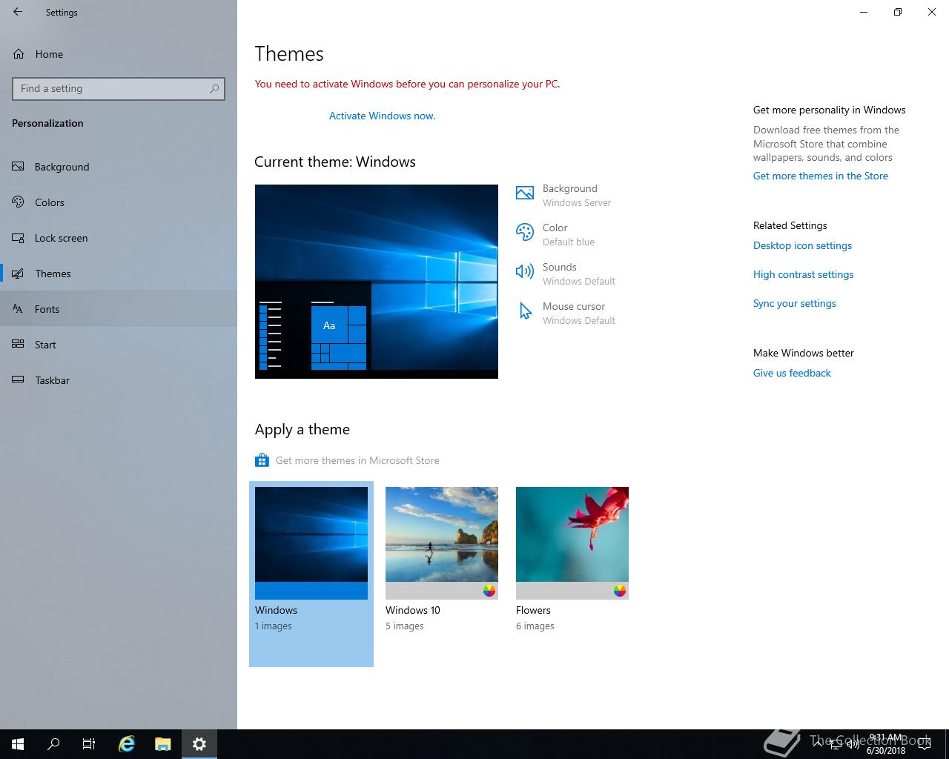949x759 pixels.
Task: Open Mouse cursor Windows Default option
Action: (x=566, y=313)
